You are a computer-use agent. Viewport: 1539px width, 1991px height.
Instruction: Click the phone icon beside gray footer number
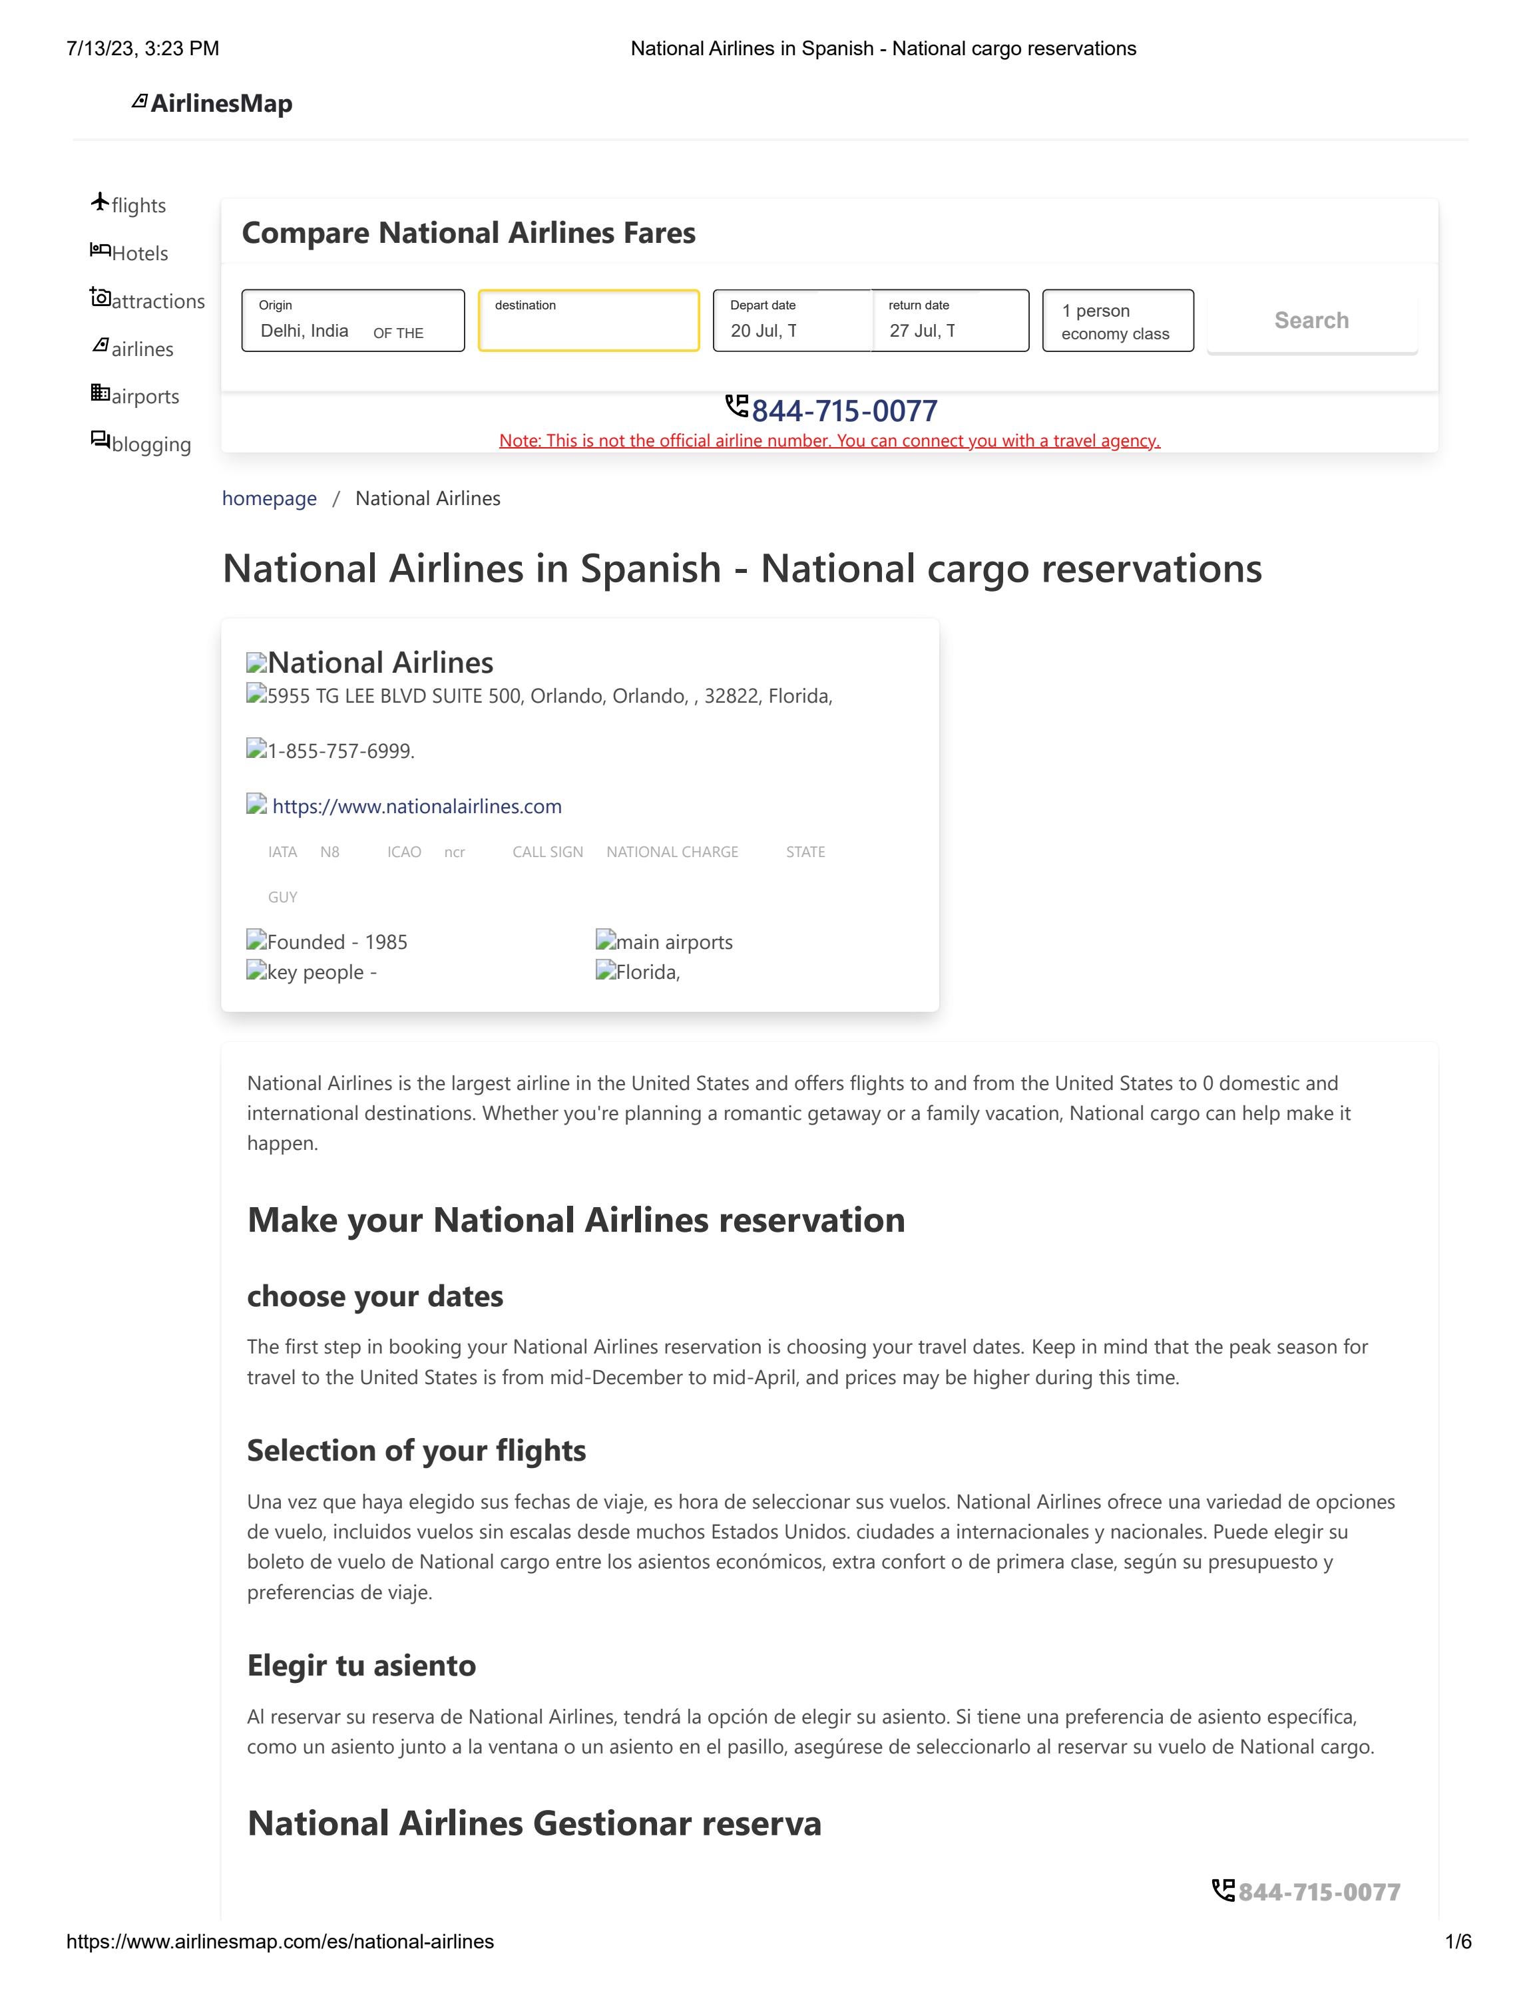1223,1890
